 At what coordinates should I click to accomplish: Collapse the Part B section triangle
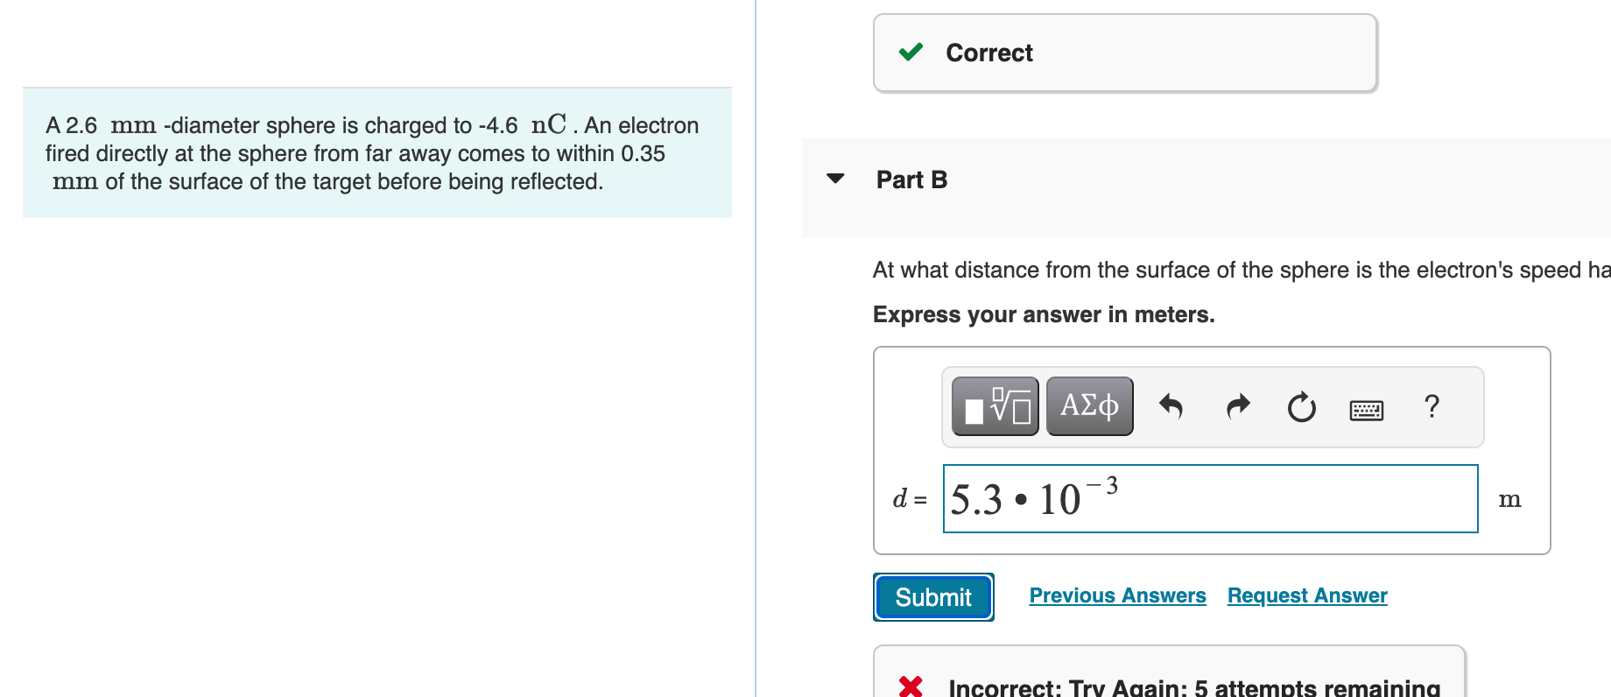pyautogui.click(x=835, y=179)
